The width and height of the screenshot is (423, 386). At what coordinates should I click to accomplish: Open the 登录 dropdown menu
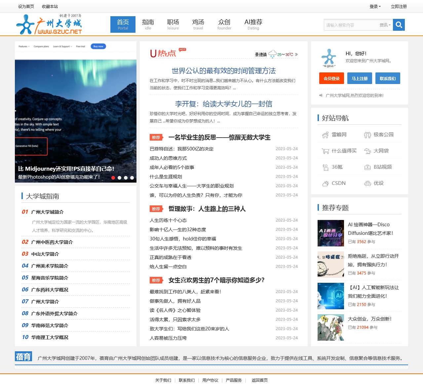(x=374, y=6)
